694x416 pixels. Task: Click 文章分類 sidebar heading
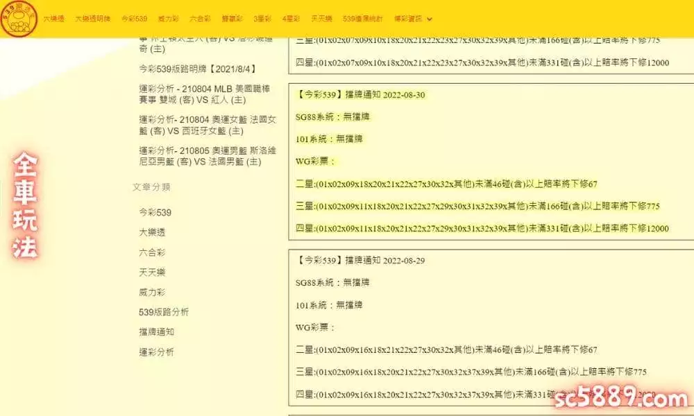coord(151,187)
